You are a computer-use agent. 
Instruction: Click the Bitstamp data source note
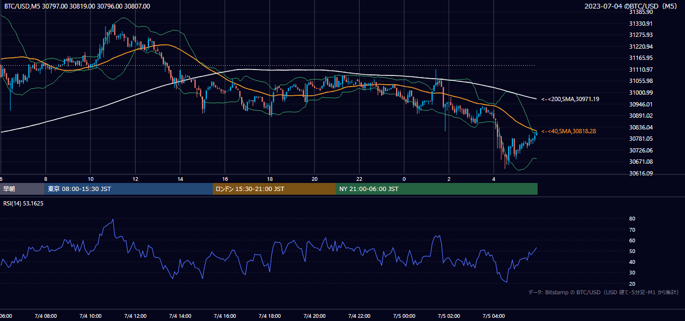click(x=604, y=292)
